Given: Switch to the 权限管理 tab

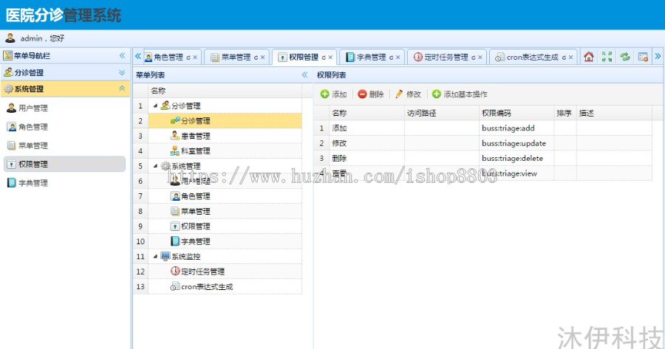Looking at the screenshot, I should pos(304,57).
